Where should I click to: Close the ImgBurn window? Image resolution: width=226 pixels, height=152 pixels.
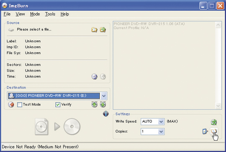click(220, 6)
